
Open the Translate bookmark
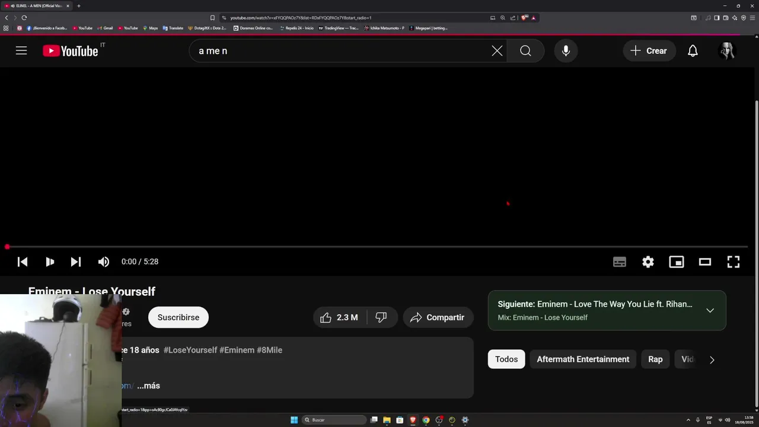173,28
